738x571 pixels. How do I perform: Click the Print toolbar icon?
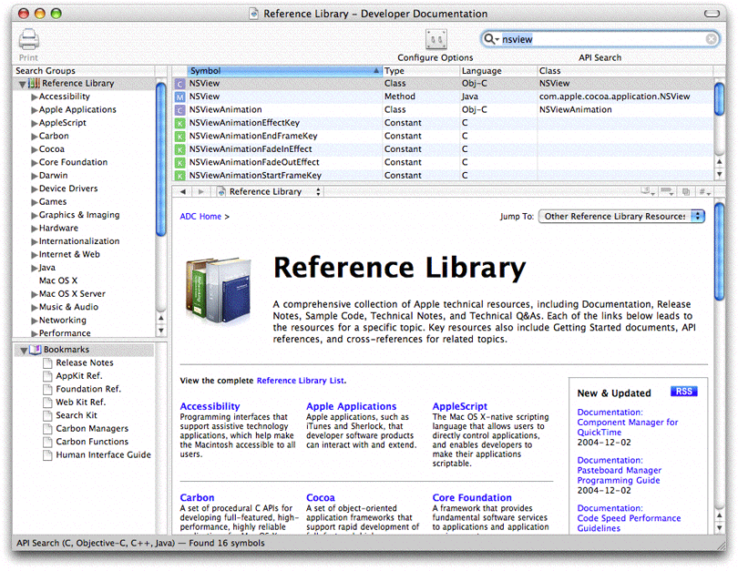[x=29, y=41]
